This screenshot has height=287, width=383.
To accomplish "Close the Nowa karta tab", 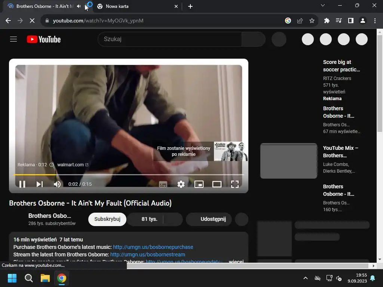I will tap(176, 6).
